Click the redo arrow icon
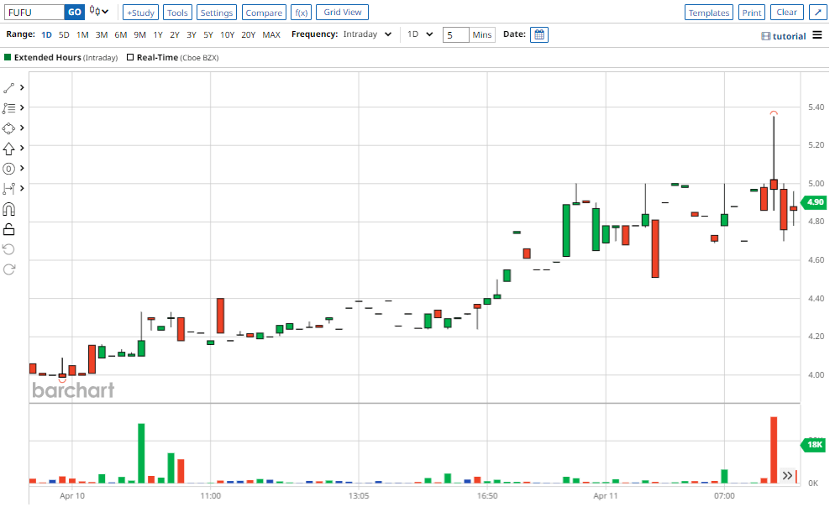The height and width of the screenshot is (507, 835). [8, 269]
